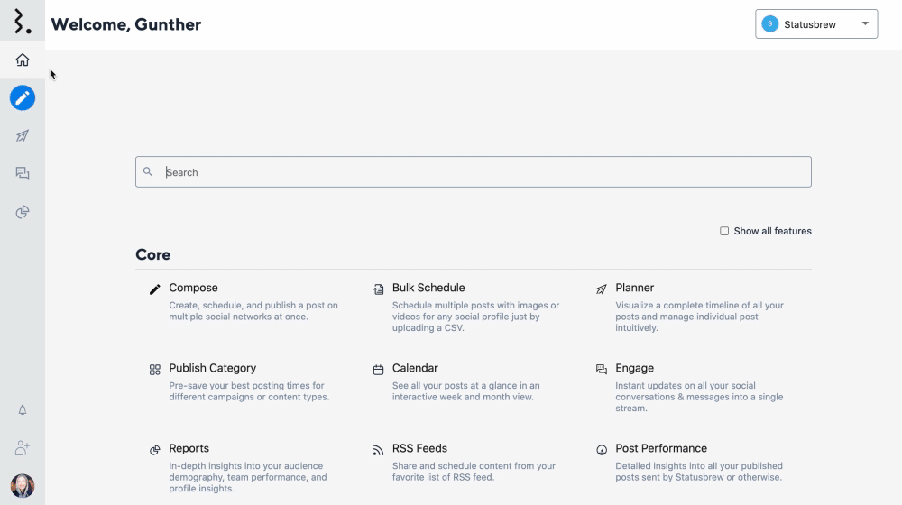This screenshot has width=902, height=505.
Task: Open the user profile avatar
Action: click(x=23, y=486)
